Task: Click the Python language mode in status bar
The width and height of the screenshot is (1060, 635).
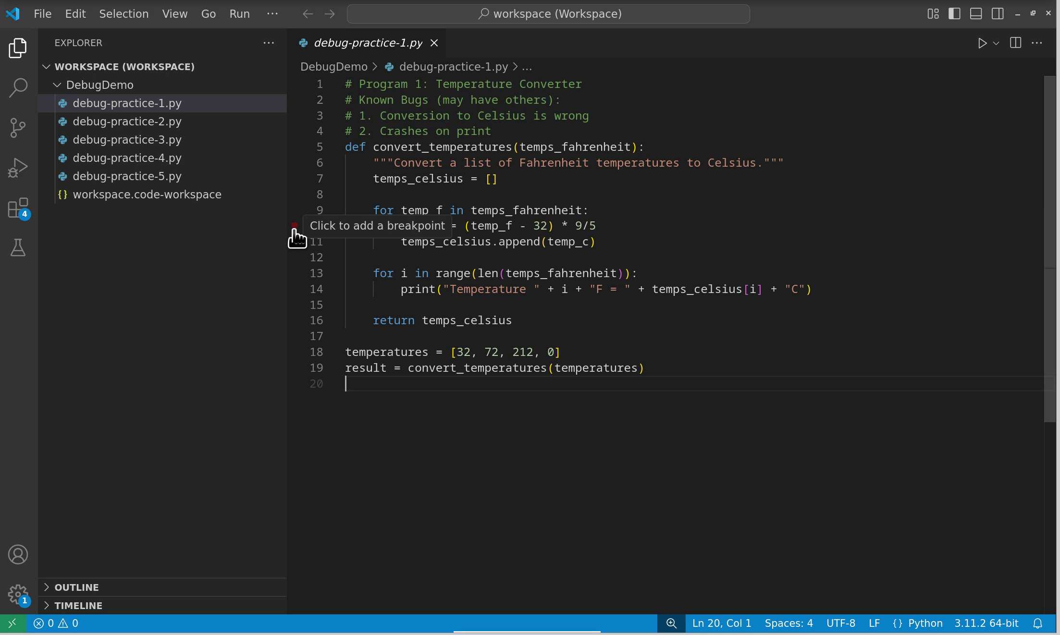Action: click(x=925, y=623)
